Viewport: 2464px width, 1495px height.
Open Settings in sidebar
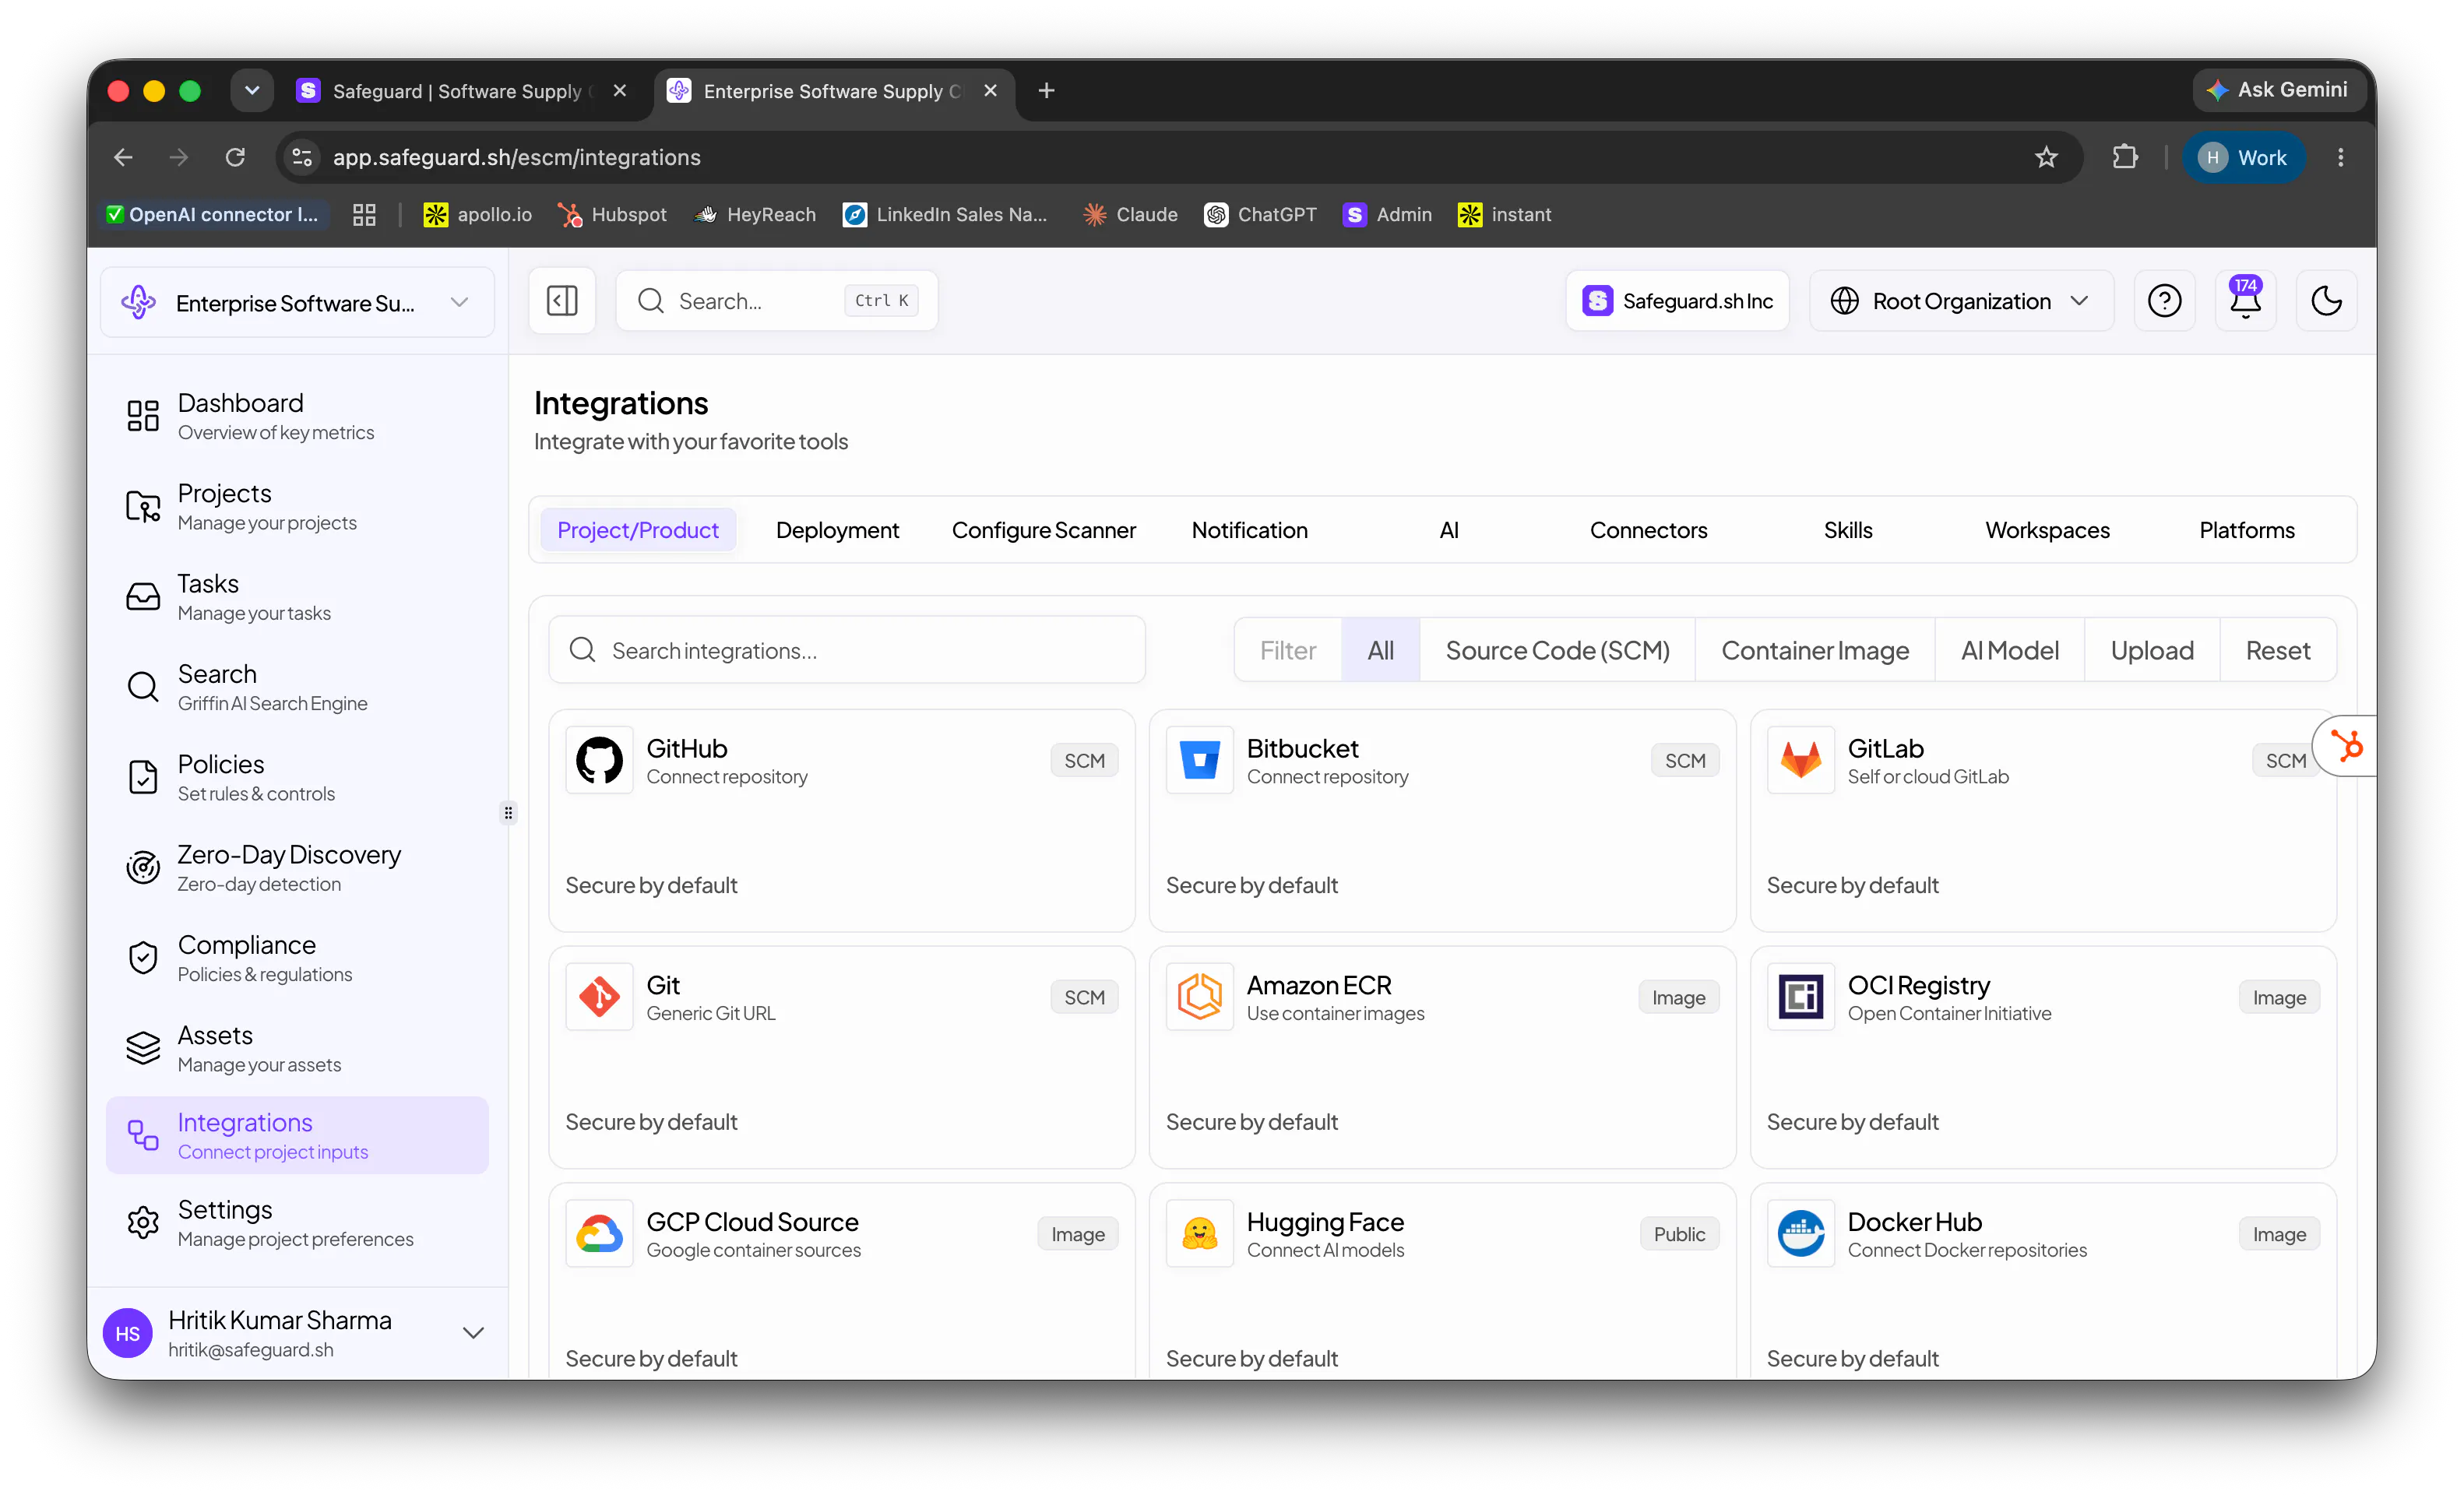[x=297, y=1223]
